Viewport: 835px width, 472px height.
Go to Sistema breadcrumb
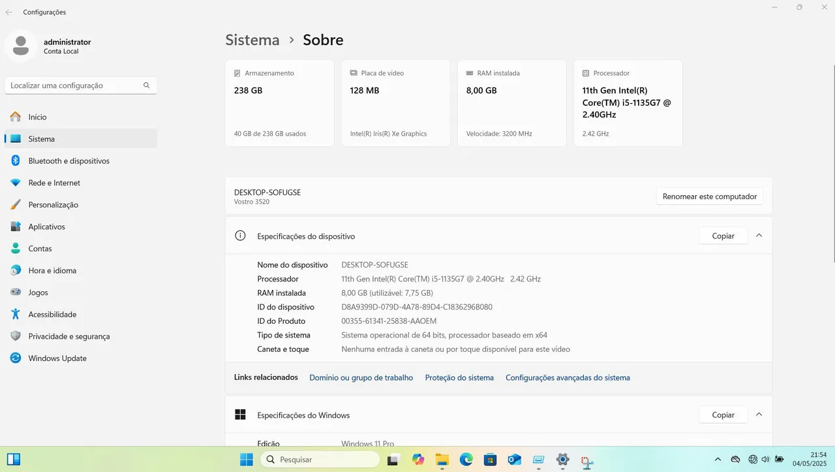point(252,40)
